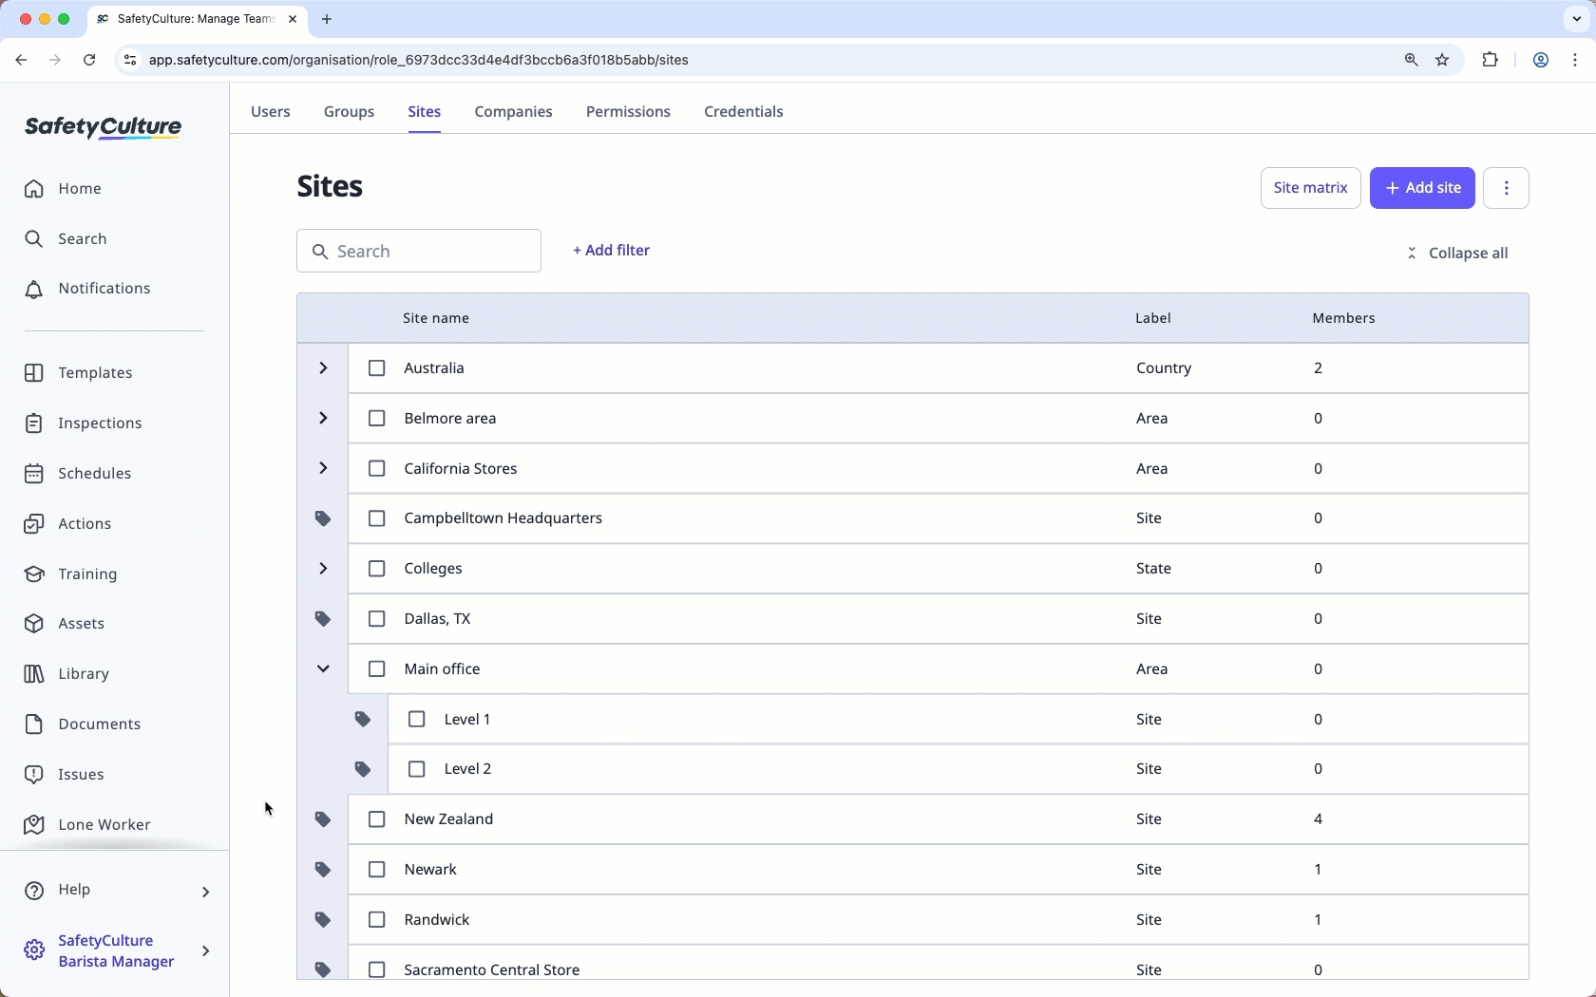Bookmark this page with the star icon

pos(1442,60)
